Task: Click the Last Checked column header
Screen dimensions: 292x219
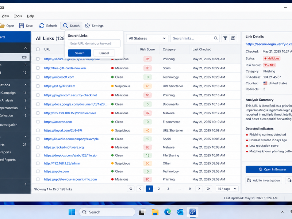Action: [202, 49]
